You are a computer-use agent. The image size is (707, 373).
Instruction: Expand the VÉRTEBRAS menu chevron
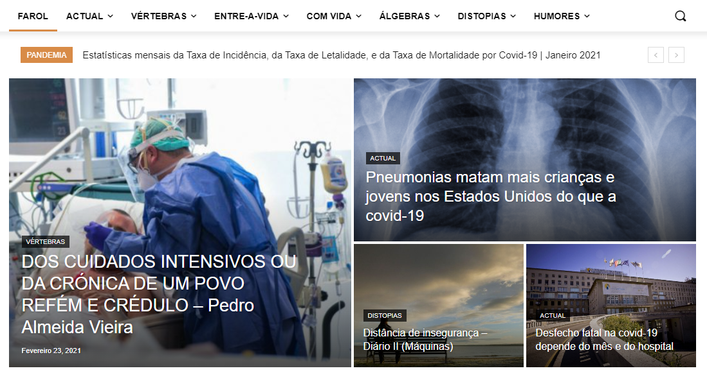point(194,16)
